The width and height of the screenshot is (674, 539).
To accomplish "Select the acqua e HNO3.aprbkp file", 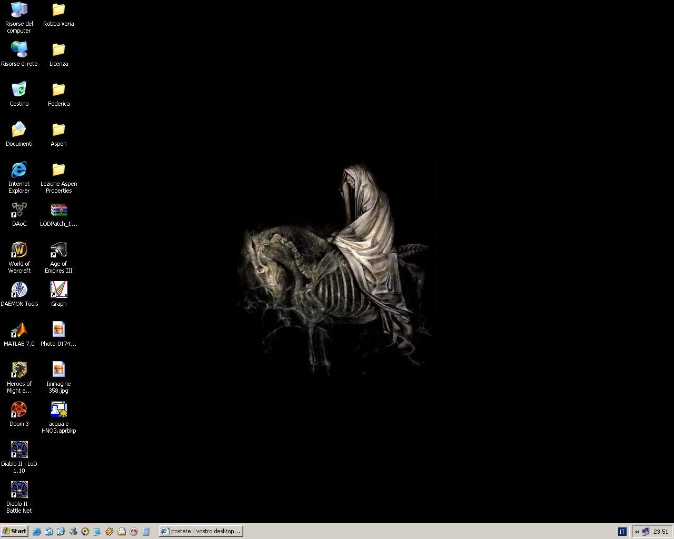I will [x=58, y=417].
